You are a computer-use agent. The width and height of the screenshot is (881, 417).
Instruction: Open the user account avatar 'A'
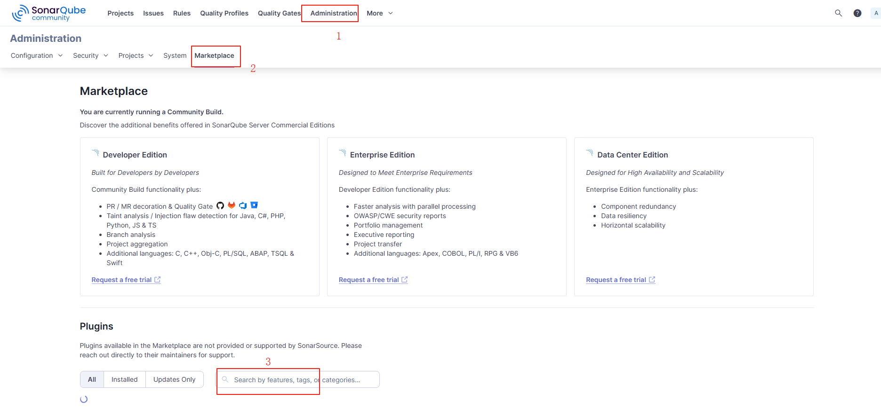click(875, 13)
